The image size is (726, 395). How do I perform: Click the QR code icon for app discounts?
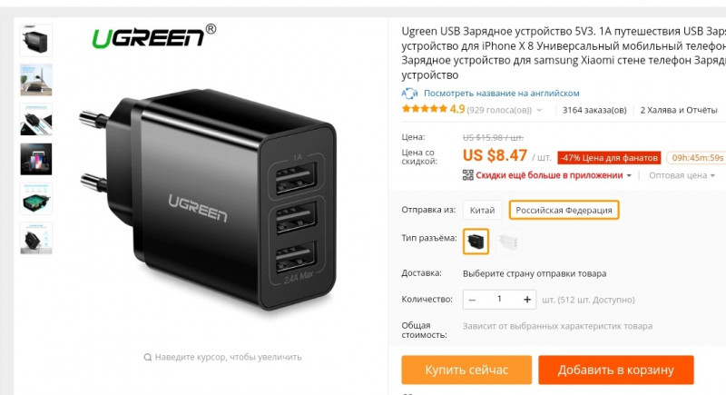pos(467,175)
